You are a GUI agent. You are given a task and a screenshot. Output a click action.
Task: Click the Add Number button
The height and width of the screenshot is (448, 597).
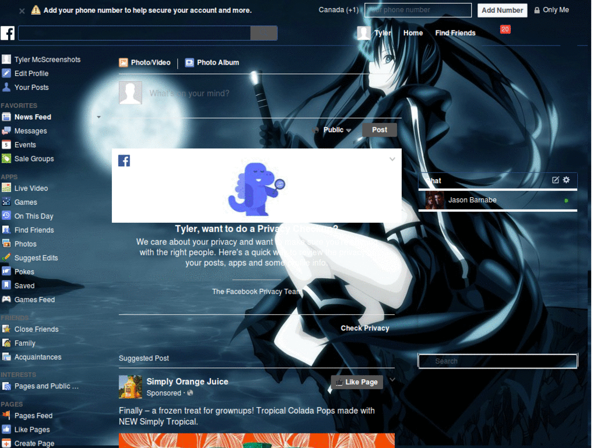click(x=502, y=10)
